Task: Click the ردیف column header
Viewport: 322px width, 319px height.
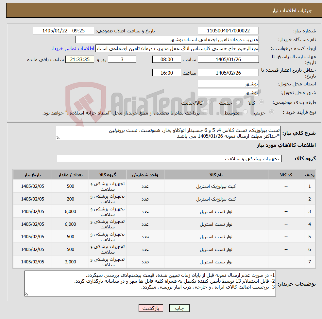Action: tap(310, 175)
